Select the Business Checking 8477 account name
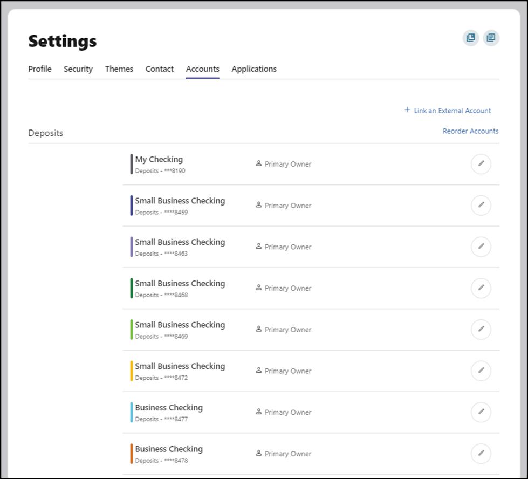This screenshot has width=528, height=479. coord(169,408)
